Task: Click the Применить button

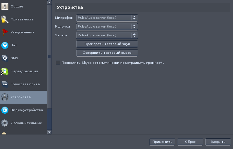Action: pyautogui.click(x=162, y=142)
